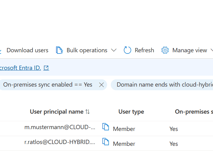The height and width of the screenshot is (151, 213).
Task: Click the Bulk operations document icon
Action: point(60,50)
